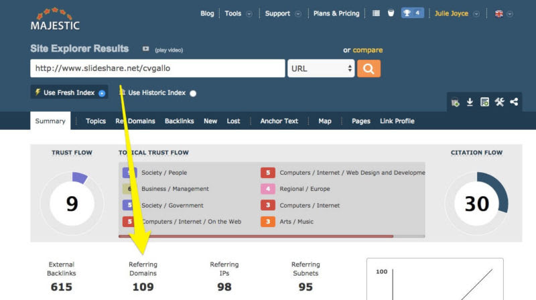Open the tools wrench icon
The image size is (536, 300).
tap(499, 102)
